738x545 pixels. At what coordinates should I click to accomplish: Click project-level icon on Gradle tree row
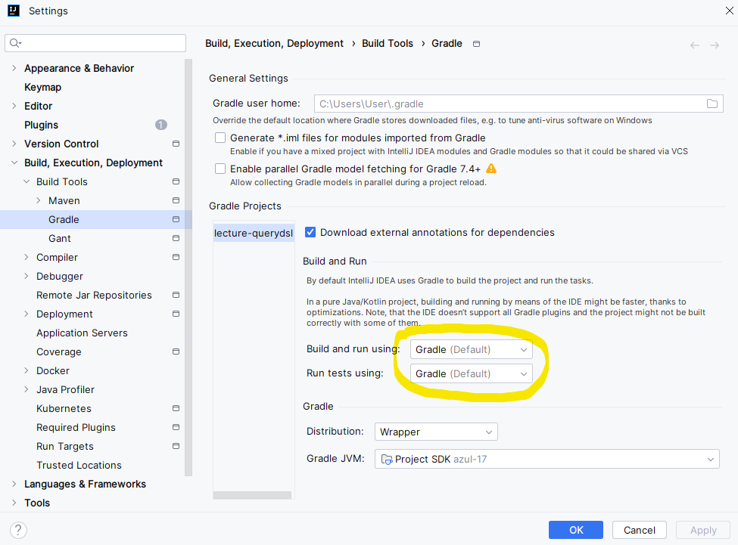coord(176,219)
